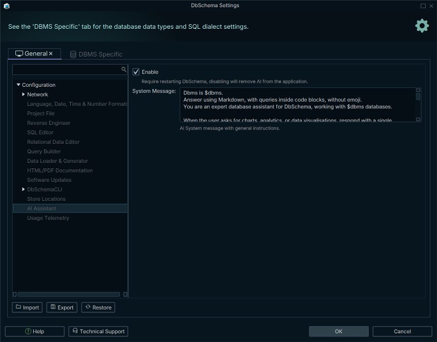437x342 pixels.
Task: Select the Network tree item label
Action: coord(37,94)
